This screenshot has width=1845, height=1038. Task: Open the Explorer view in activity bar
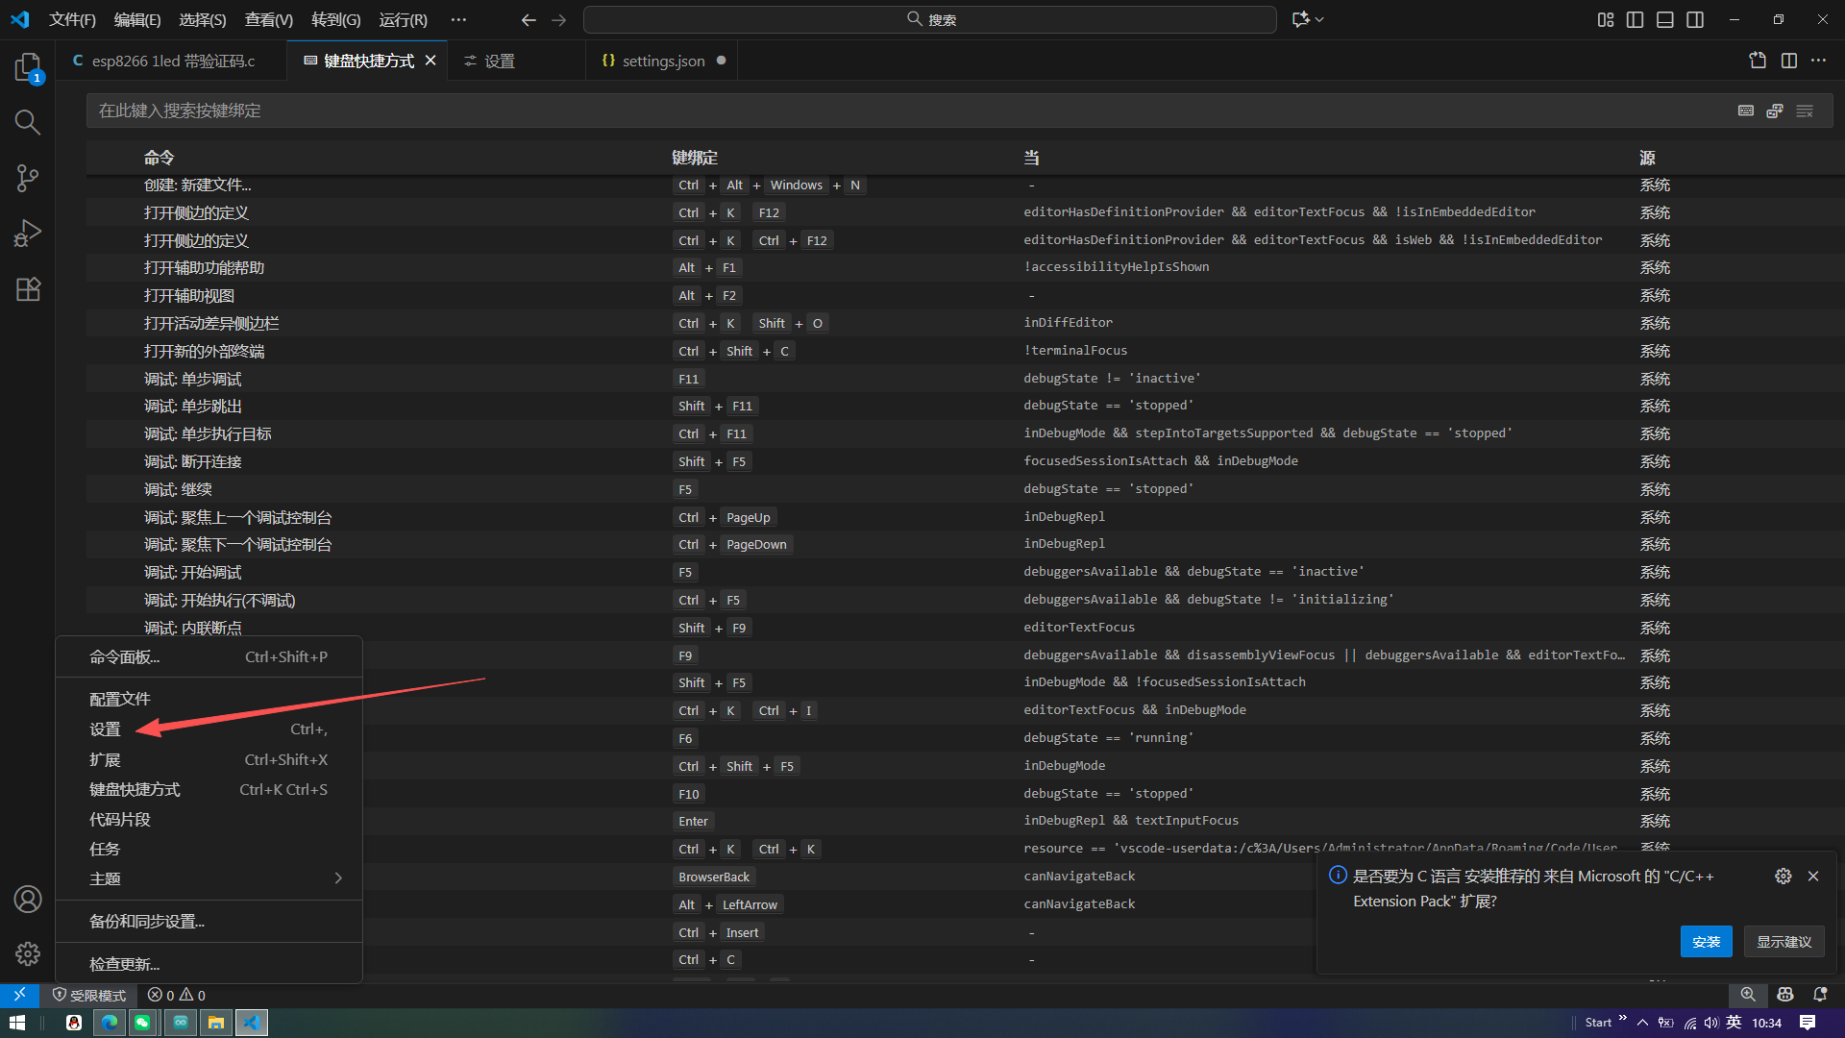[27, 66]
